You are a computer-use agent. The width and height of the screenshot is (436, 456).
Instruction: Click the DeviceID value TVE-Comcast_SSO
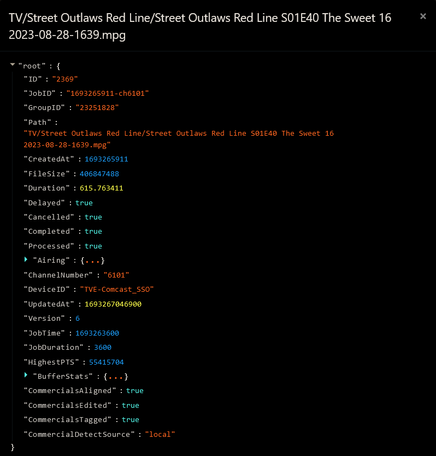pyautogui.click(x=116, y=290)
